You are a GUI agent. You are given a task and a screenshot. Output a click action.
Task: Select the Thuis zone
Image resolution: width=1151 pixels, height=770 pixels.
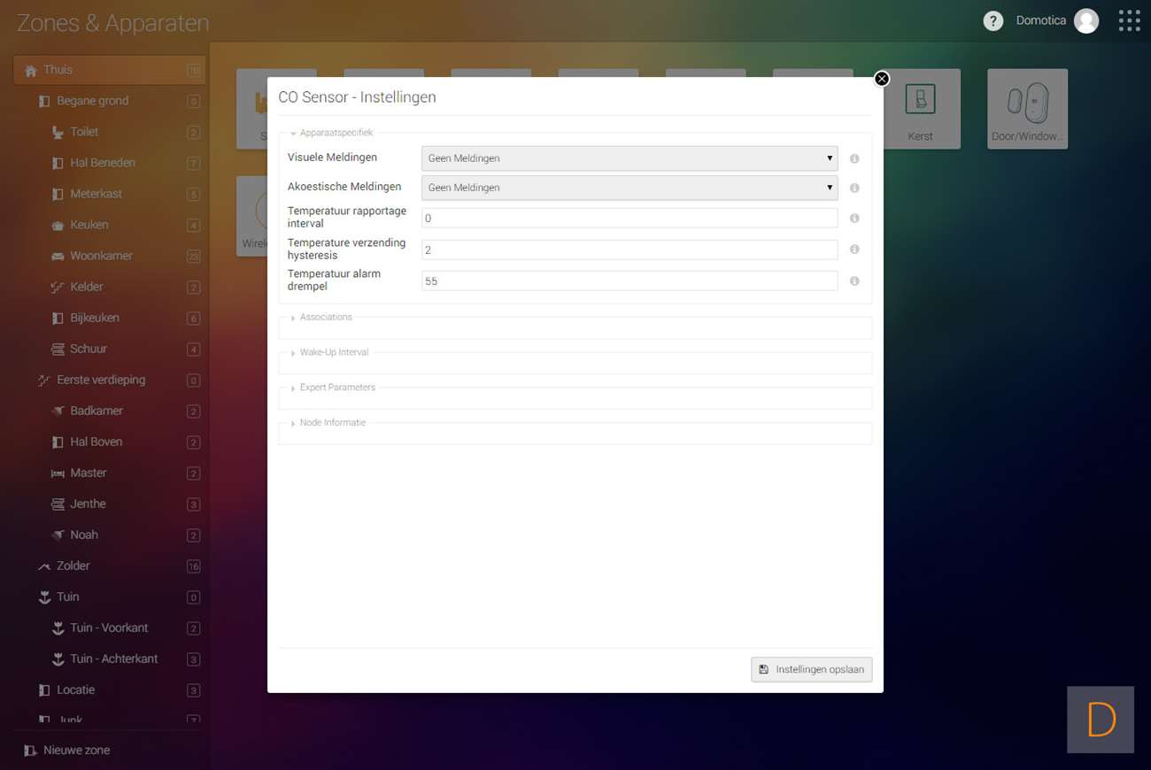pos(109,71)
